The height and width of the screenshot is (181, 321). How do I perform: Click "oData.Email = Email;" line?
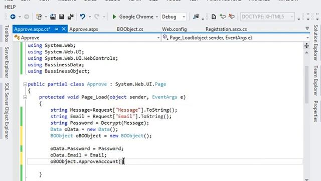pos(78,155)
